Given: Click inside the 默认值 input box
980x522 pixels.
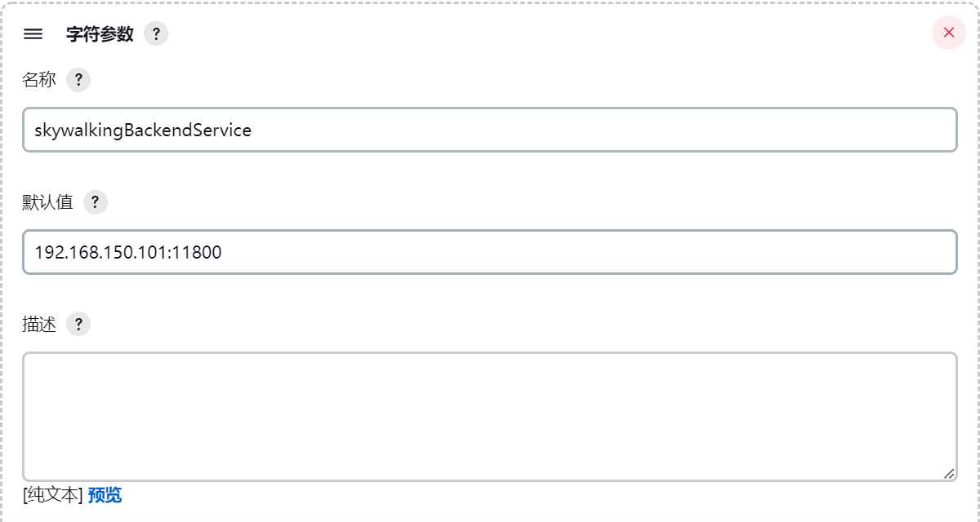Looking at the screenshot, I should 490,252.
